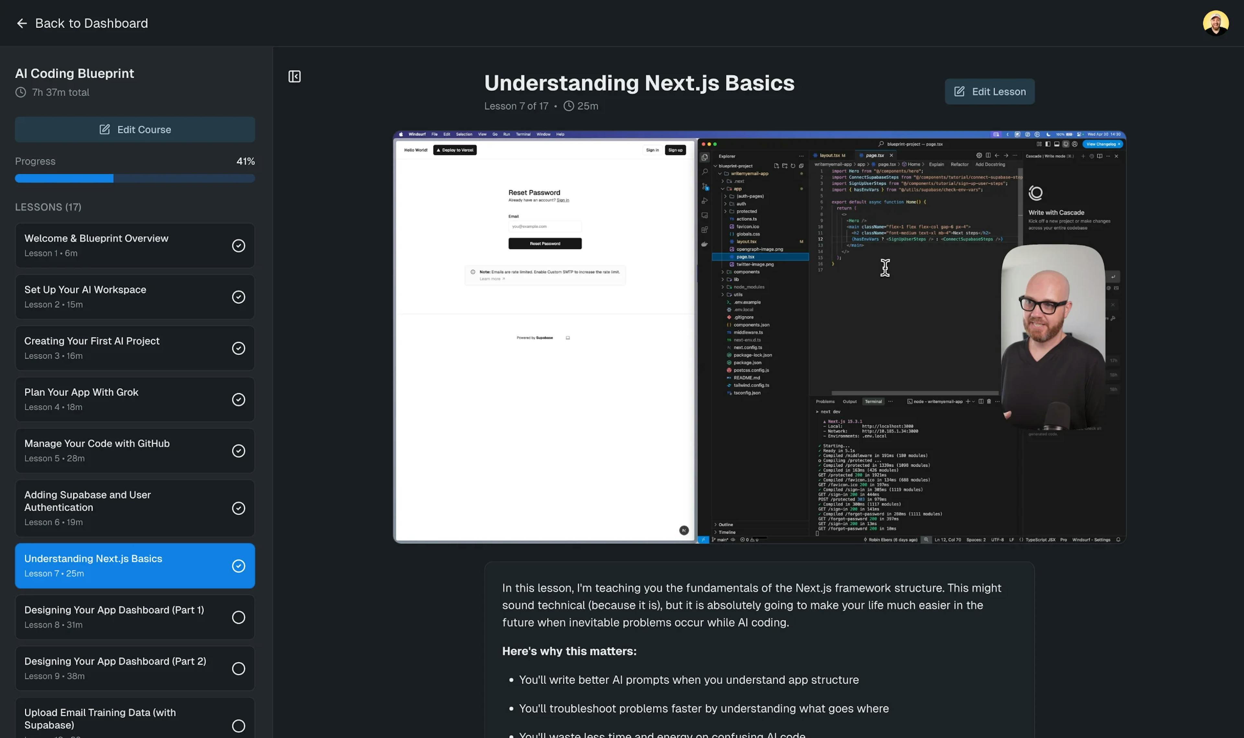Click the Edit Course button
The image size is (1244, 738).
tap(135, 129)
